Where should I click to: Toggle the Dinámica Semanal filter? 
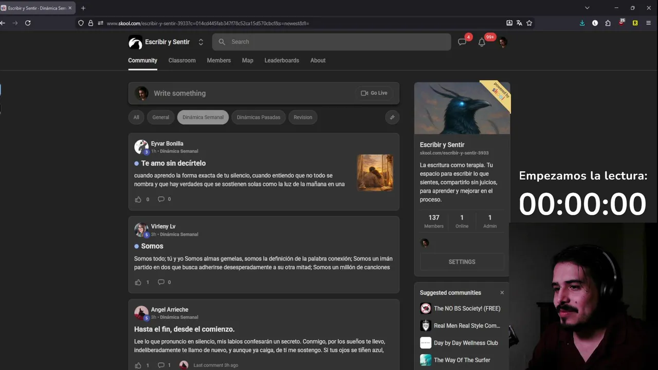pos(203,117)
